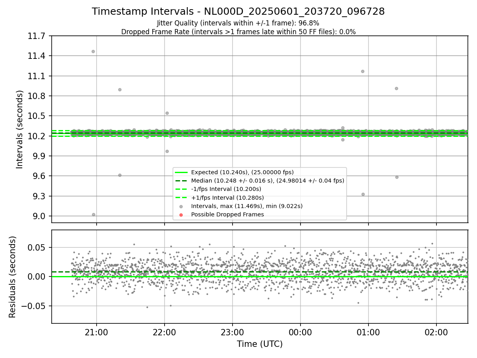
Task: Click the 'Intervals (seconds)' y-axis label
Action: click(20, 129)
